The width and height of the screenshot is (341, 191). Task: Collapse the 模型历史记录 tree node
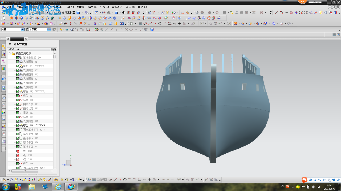pos(10,53)
